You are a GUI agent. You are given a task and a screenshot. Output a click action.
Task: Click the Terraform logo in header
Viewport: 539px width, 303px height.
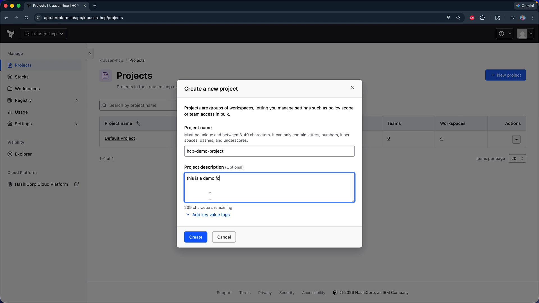[x=11, y=34]
